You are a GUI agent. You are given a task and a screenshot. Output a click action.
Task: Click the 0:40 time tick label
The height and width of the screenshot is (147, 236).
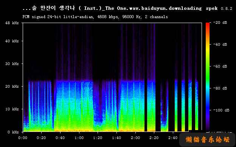click(x=60, y=138)
